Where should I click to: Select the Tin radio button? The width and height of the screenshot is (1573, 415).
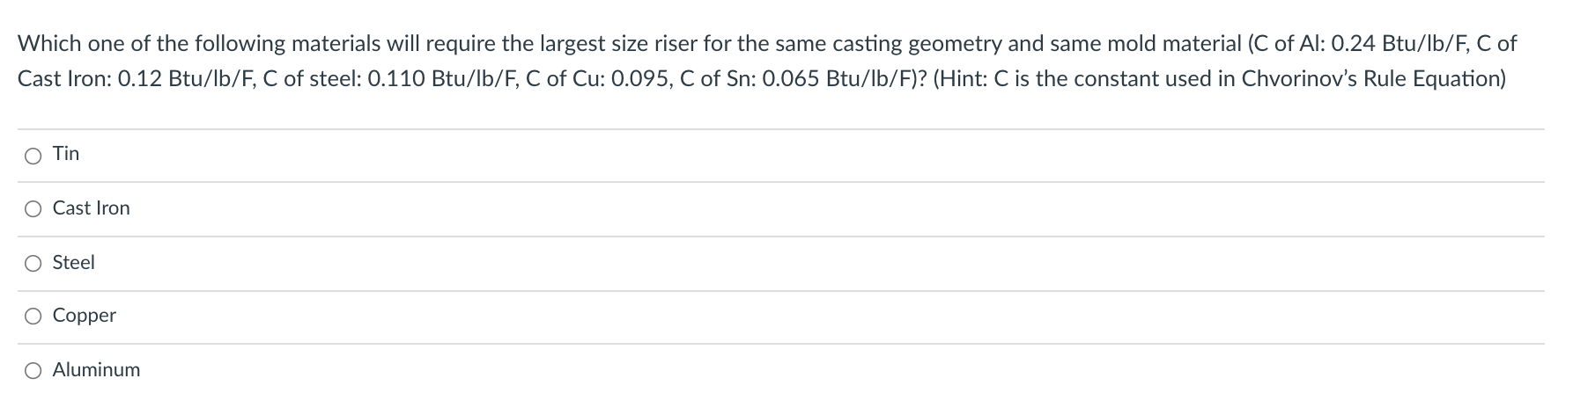pyautogui.click(x=33, y=157)
